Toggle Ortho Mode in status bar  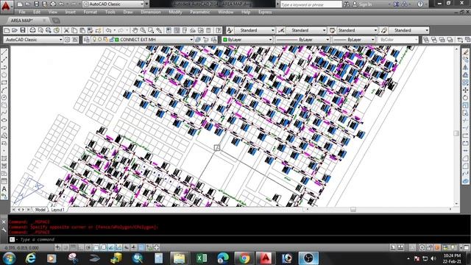(80, 247)
